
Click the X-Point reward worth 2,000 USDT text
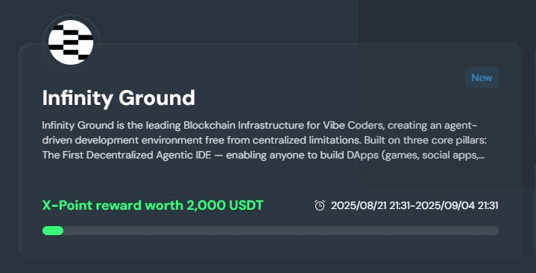click(153, 205)
